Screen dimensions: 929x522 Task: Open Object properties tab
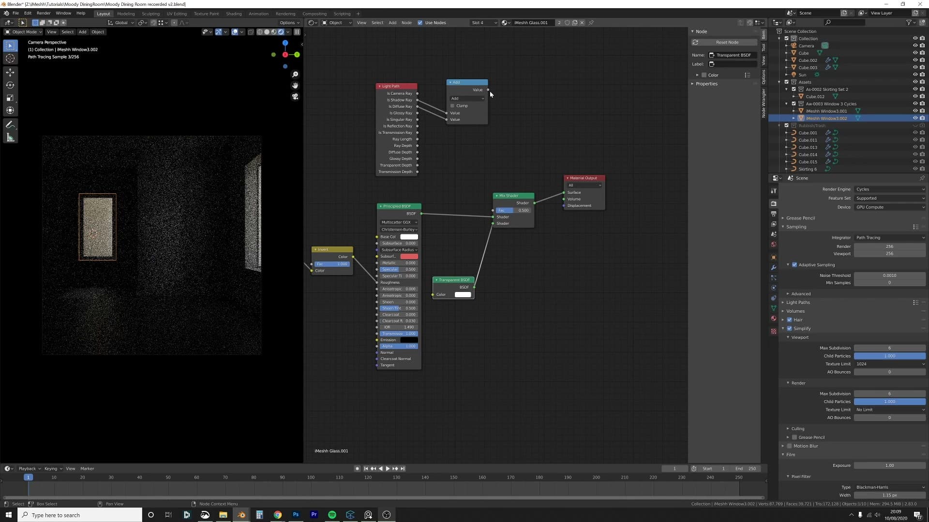coord(774,257)
